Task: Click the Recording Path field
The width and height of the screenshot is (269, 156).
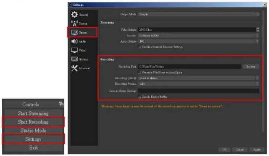Action: click(189, 67)
